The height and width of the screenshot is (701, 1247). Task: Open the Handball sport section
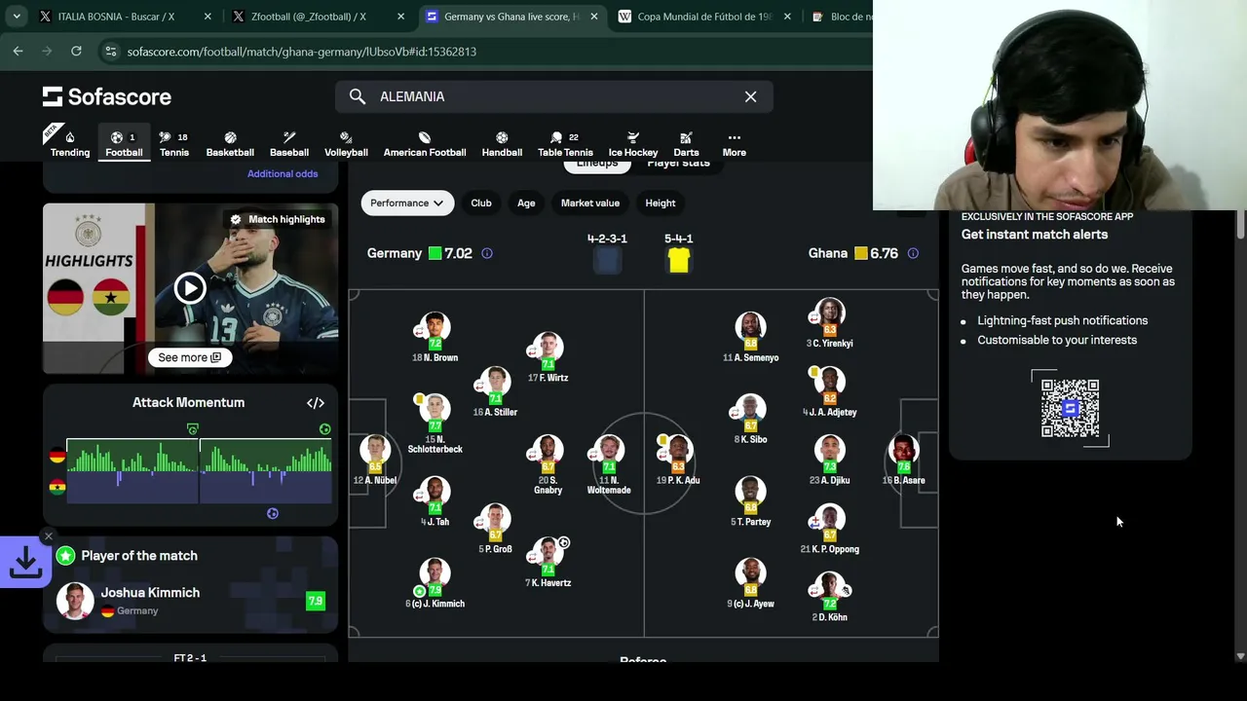(502, 143)
